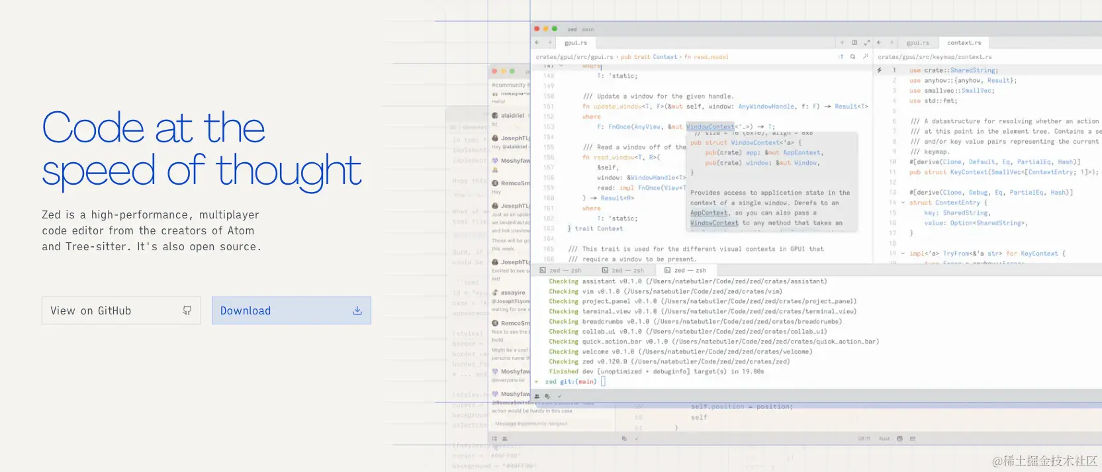Click alaidriel's avatar in the chat panel

pyautogui.click(x=495, y=116)
